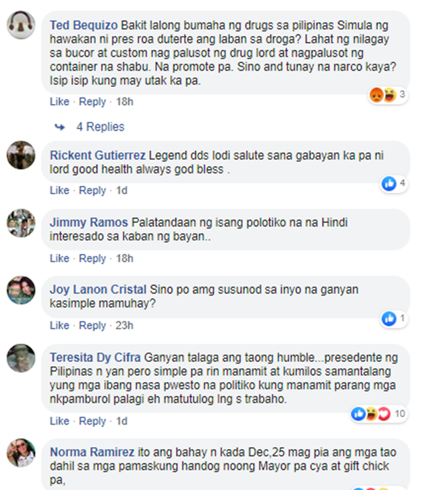Viewport: 441px width, 490px height.
Task: Open reaction list on Teresita Dy Cifra's comment
Action: click(x=379, y=414)
